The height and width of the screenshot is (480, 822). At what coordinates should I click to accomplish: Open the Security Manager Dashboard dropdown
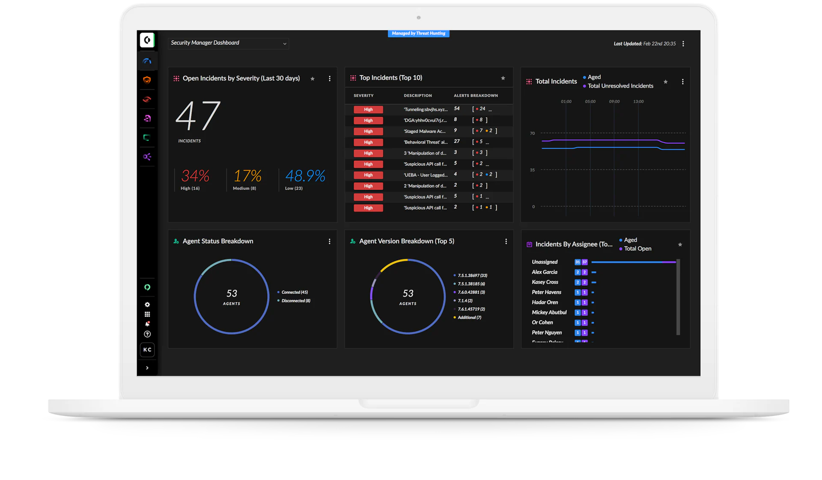[x=228, y=43]
